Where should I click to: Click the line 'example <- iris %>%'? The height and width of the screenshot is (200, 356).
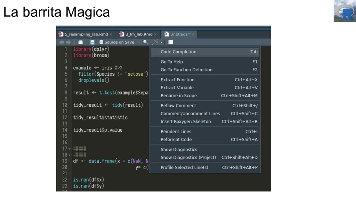click(98, 68)
